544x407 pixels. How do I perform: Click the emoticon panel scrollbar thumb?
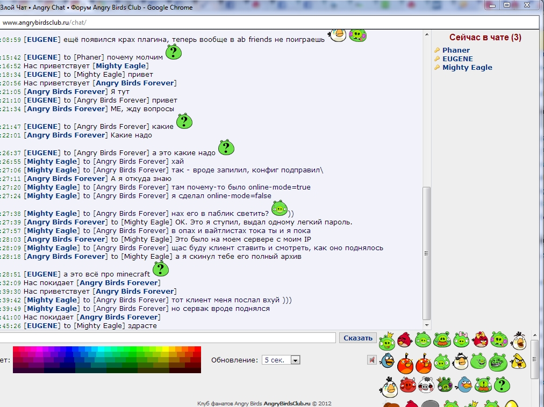(535, 360)
